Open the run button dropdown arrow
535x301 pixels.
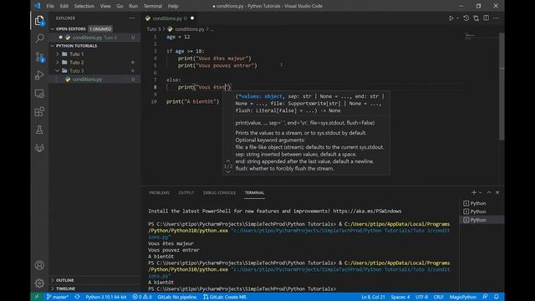point(457,18)
